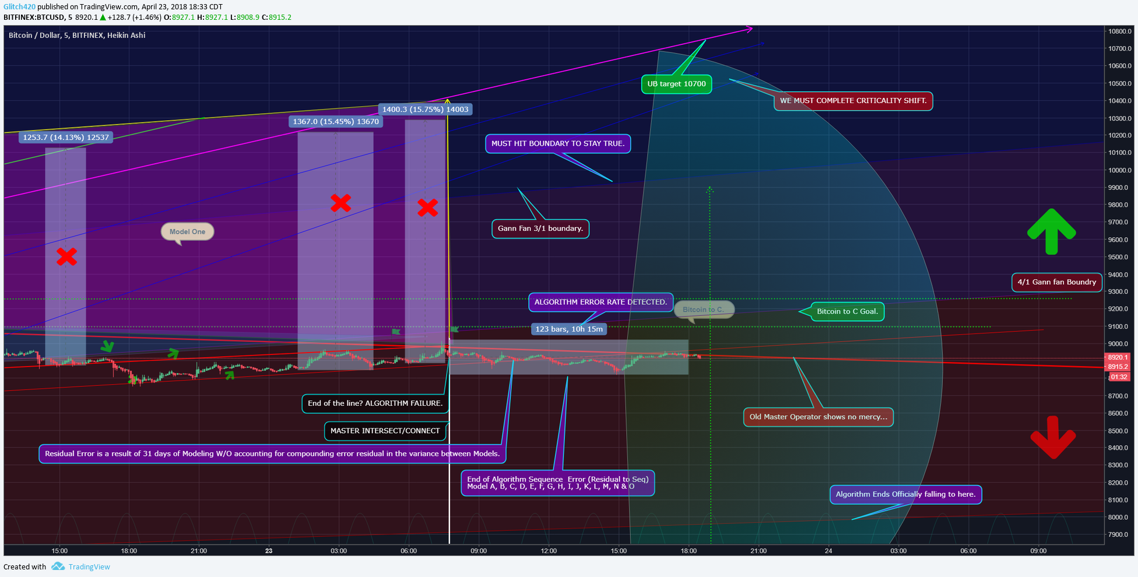Click the 8920.1 current price tag on axis
The height and width of the screenshot is (577, 1138).
click(1118, 357)
